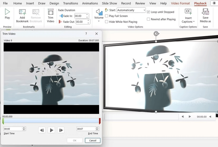Image resolution: width=218 pixels, height=147 pixels.
Task: Enable Play Full Screen checkbox
Action: point(106,16)
